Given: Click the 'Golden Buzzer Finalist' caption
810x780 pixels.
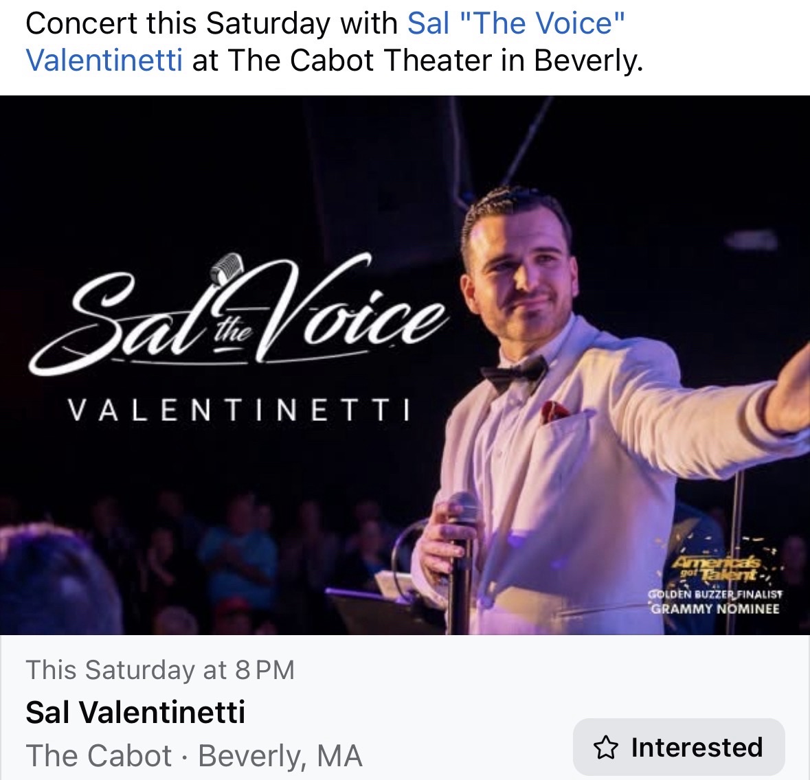Looking at the screenshot, I should pos(715,595).
